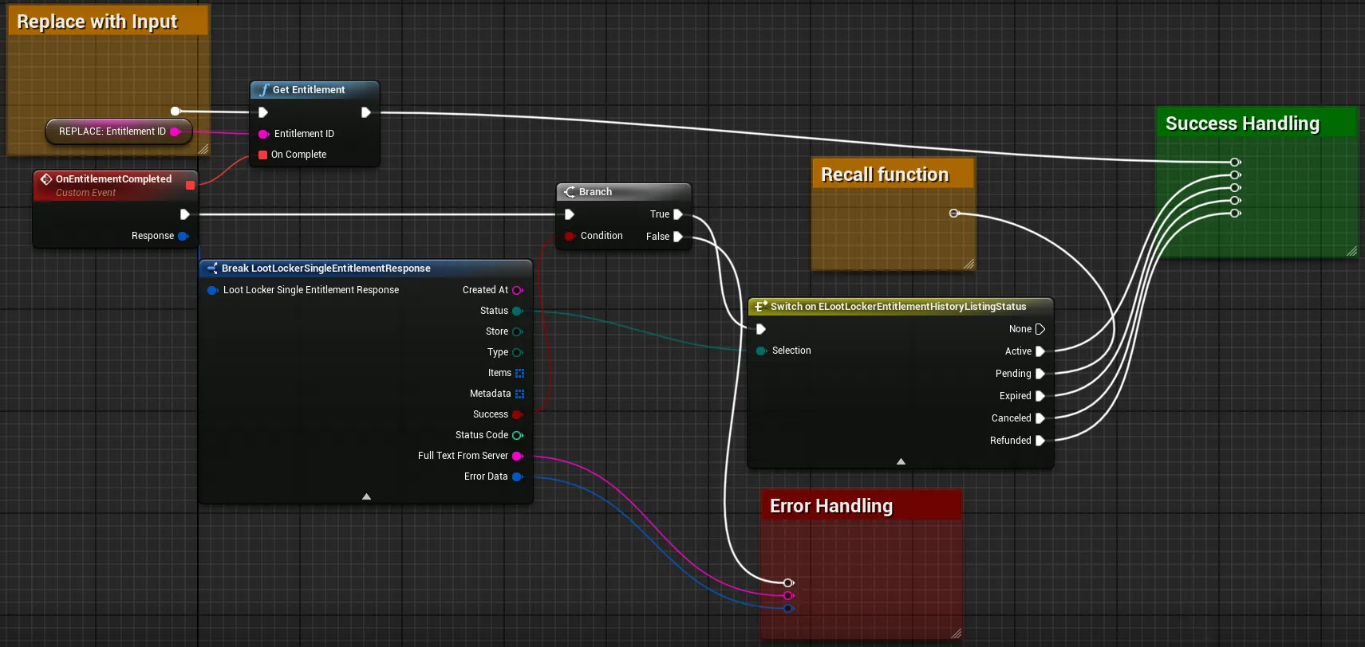Select the Break LootLockerSingleEntitlementResponse node header
Viewport: 1365px width, 647px height.
365,269
